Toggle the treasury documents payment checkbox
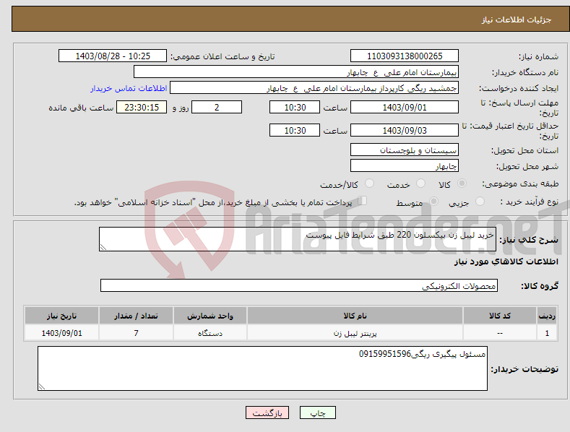This screenshot has height=432, width=570. (363, 200)
